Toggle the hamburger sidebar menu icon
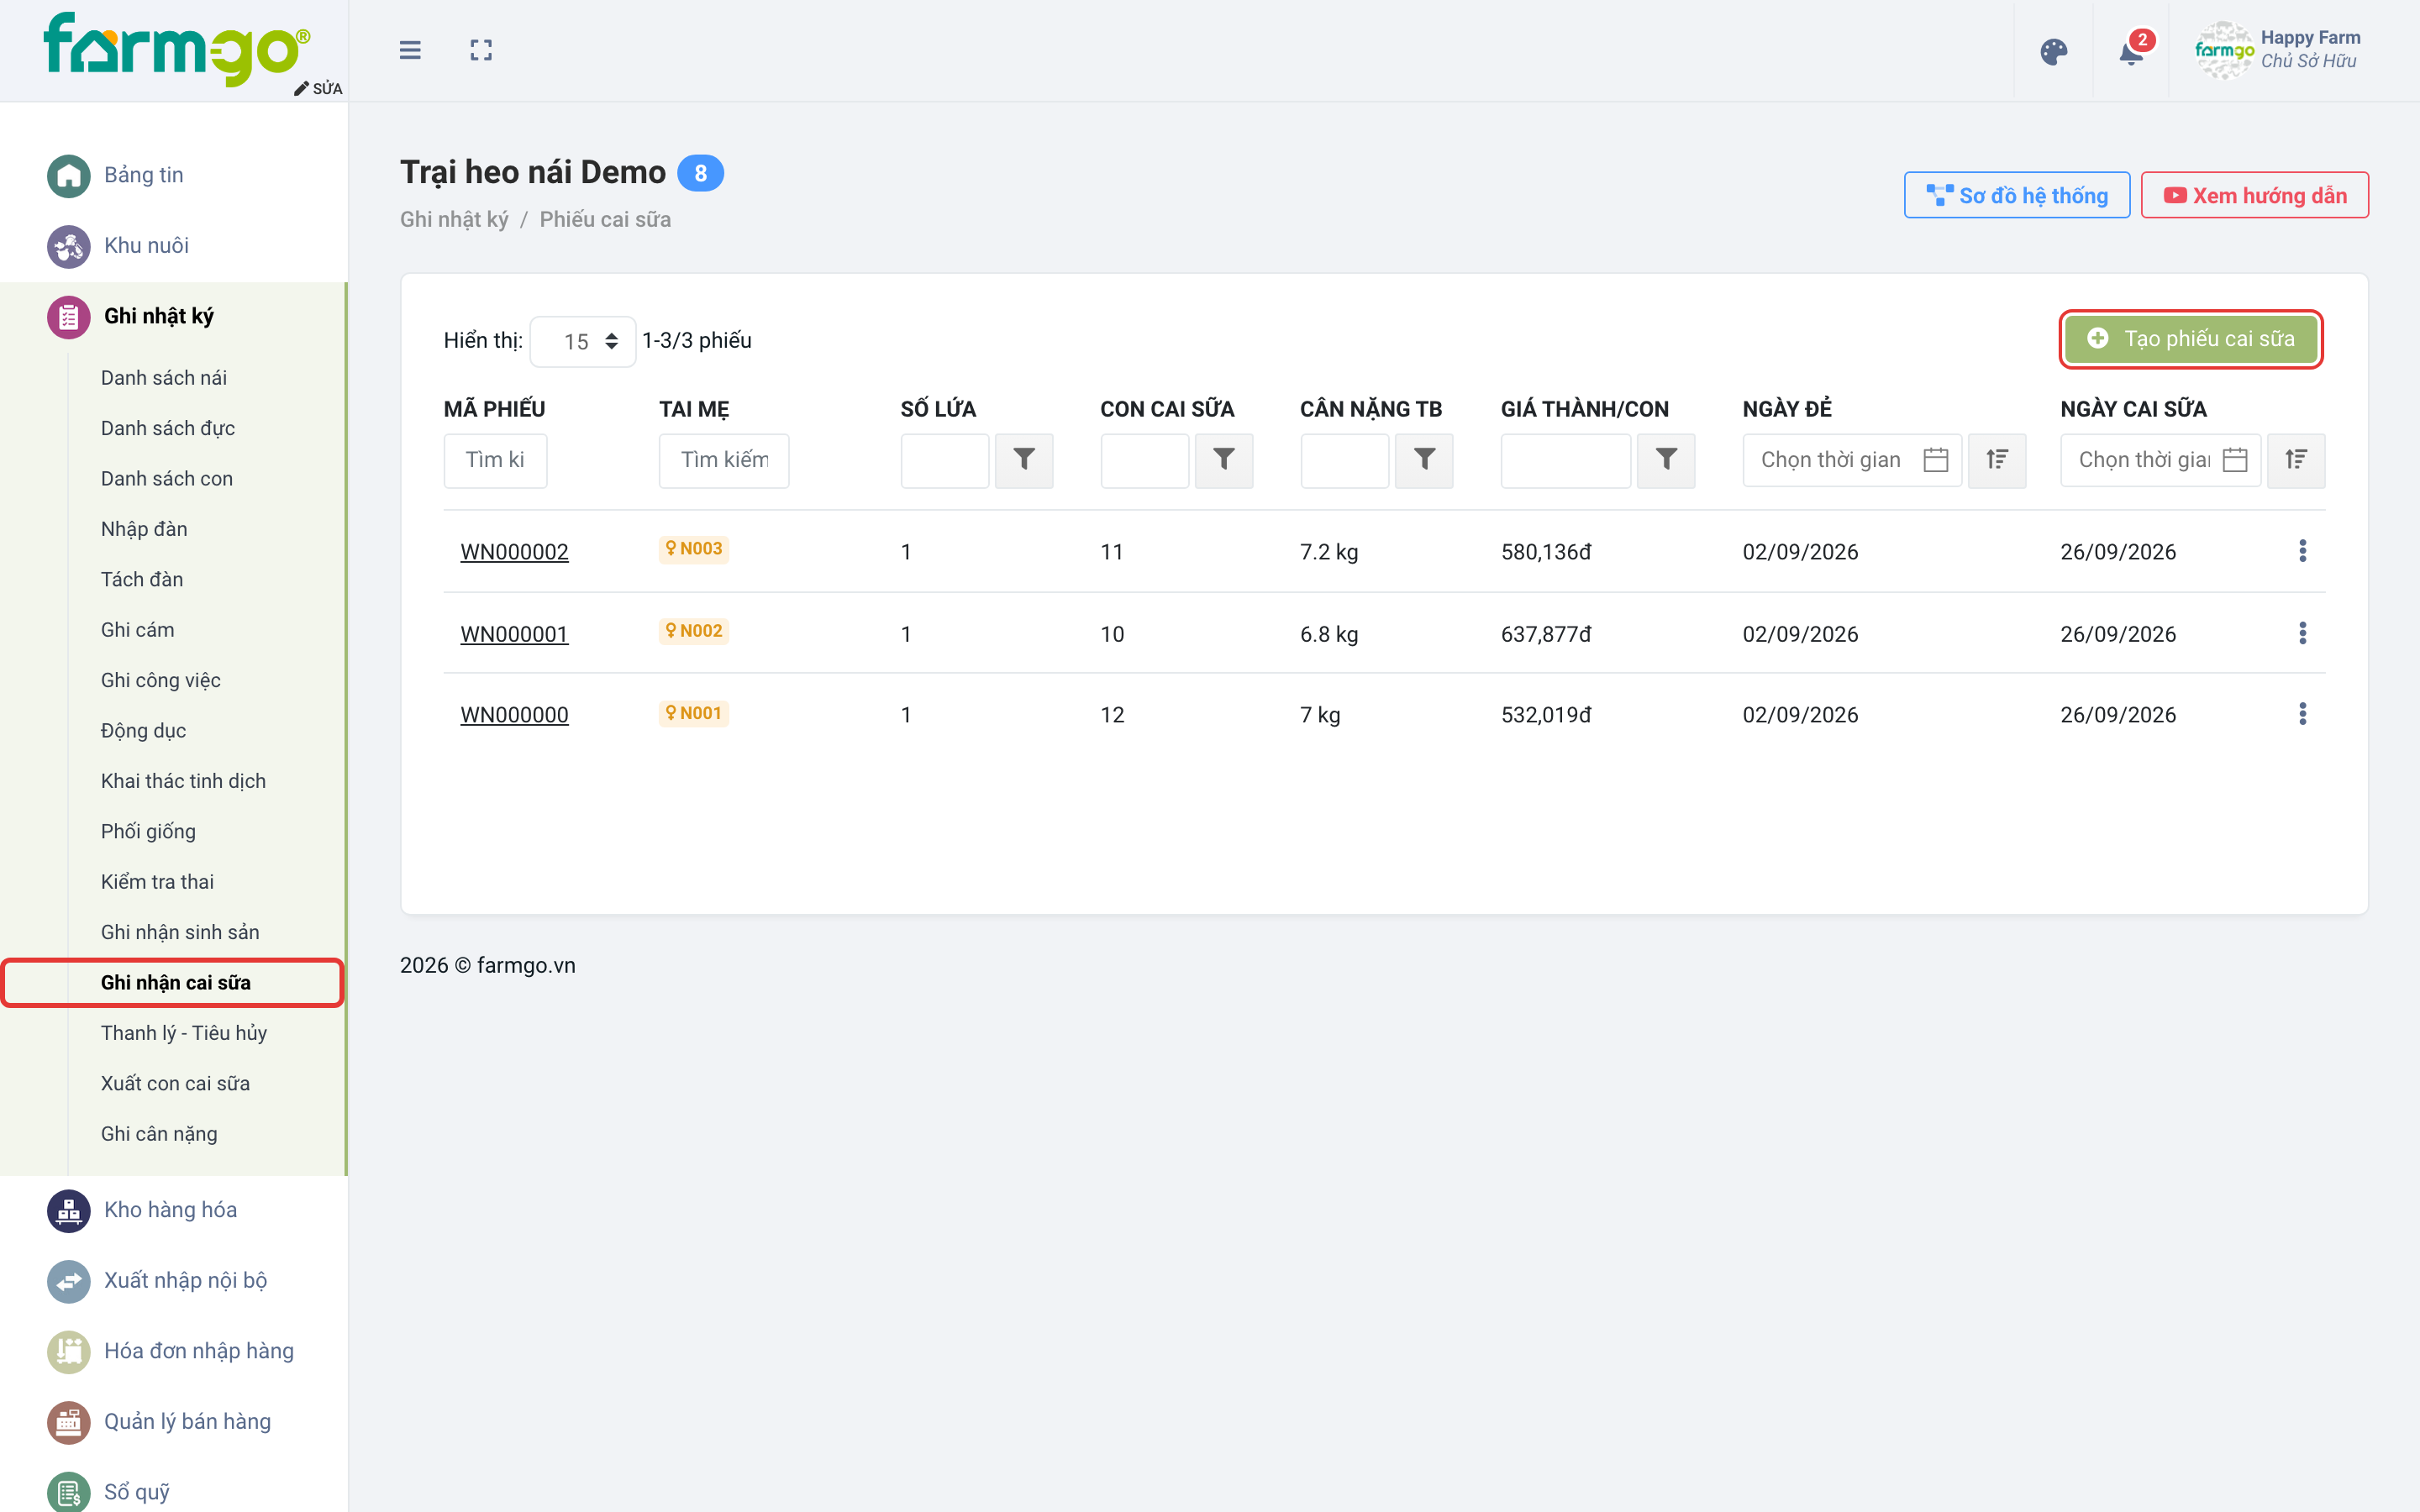This screenshot has width=2420, height=1512. 410,50
